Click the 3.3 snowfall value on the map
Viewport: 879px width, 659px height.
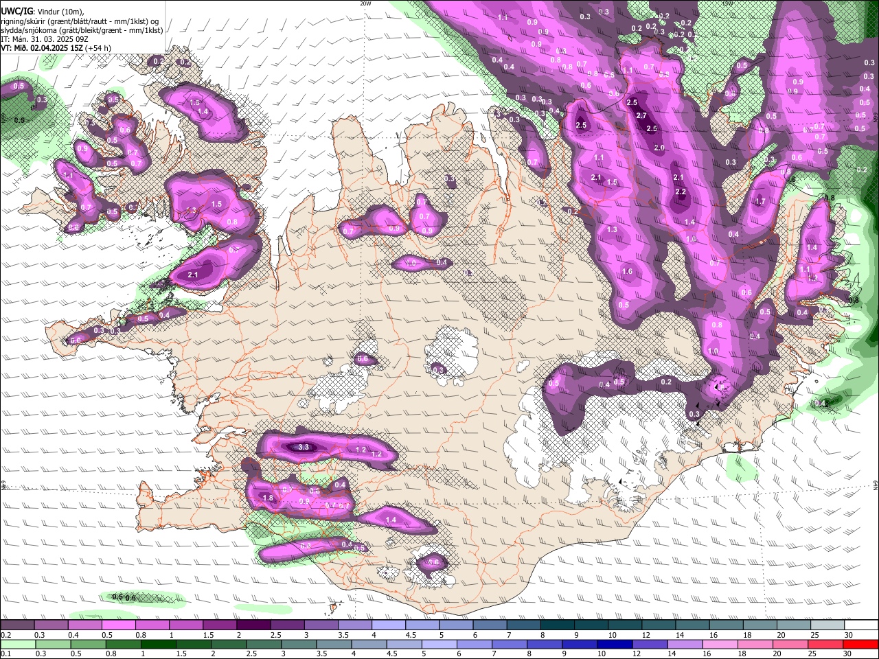(x=304, y=447)
